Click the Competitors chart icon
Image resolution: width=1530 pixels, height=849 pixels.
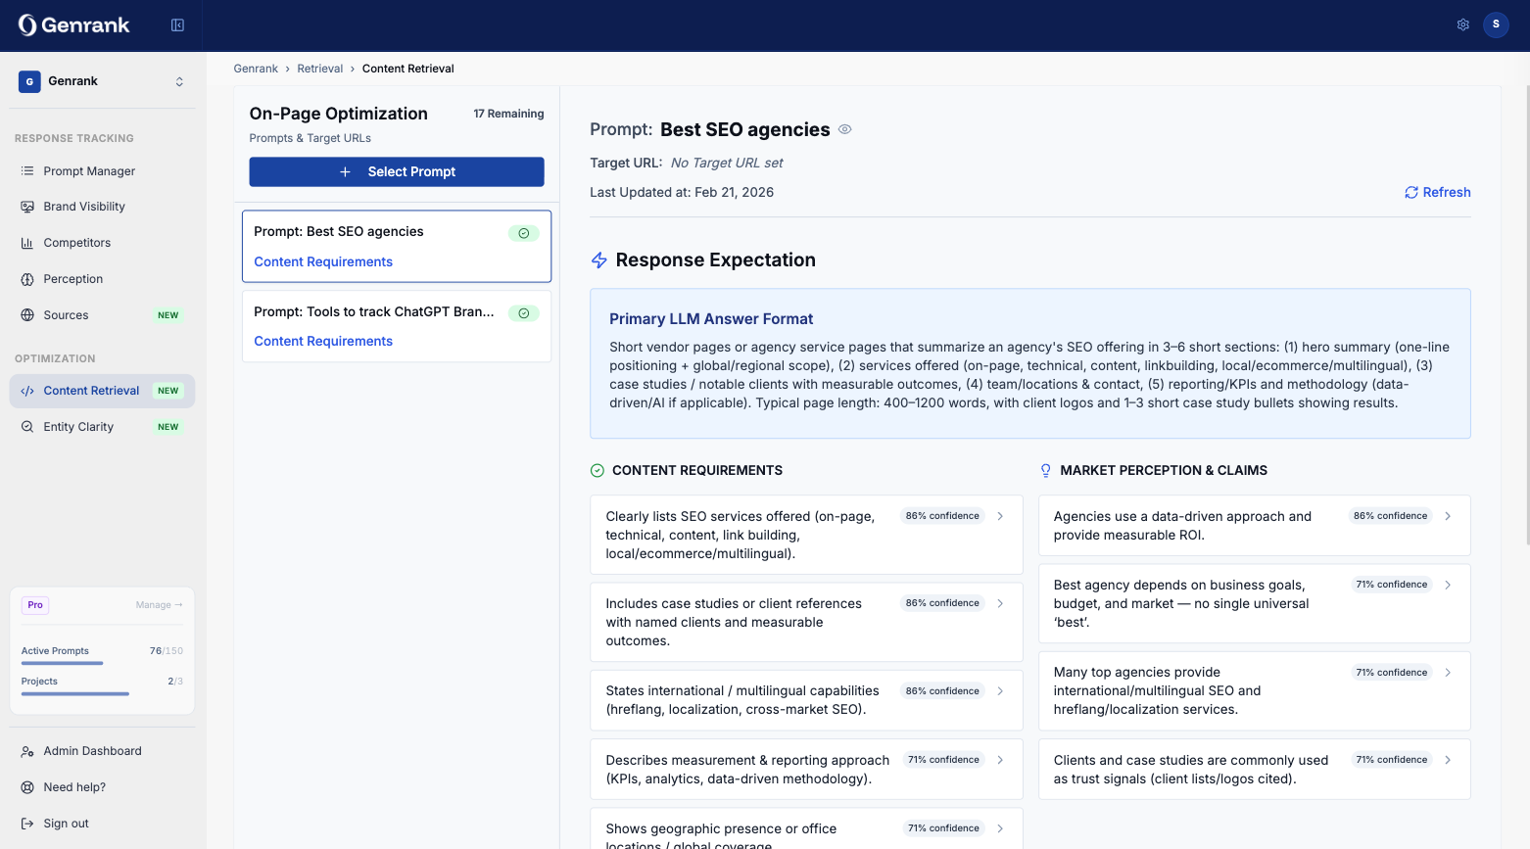tap(27, 243)
